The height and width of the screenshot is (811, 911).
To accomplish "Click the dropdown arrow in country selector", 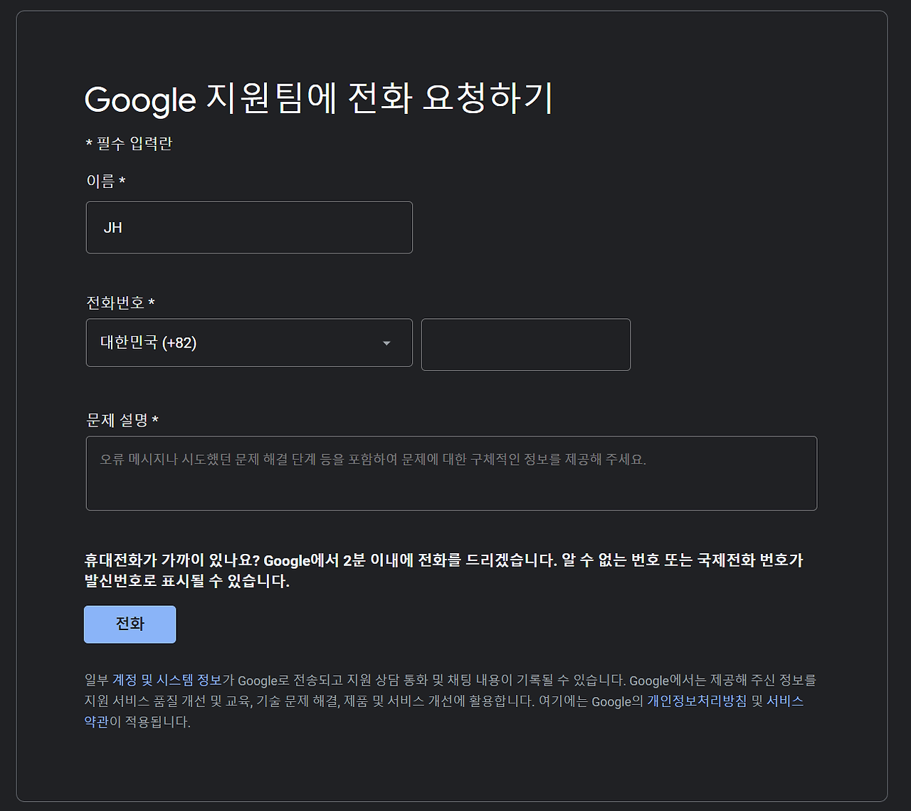I will (x=386, y=343).
